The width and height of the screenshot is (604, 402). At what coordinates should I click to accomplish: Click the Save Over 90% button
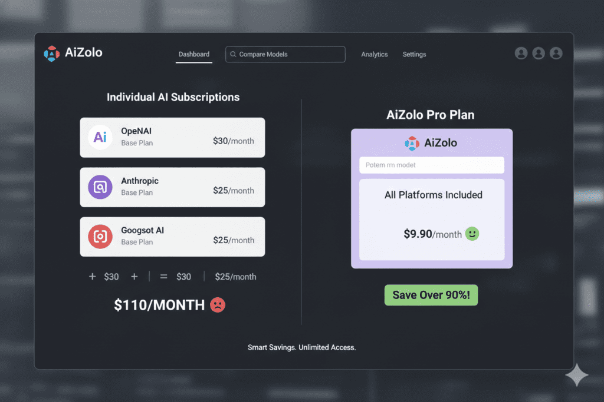[431, 295]
